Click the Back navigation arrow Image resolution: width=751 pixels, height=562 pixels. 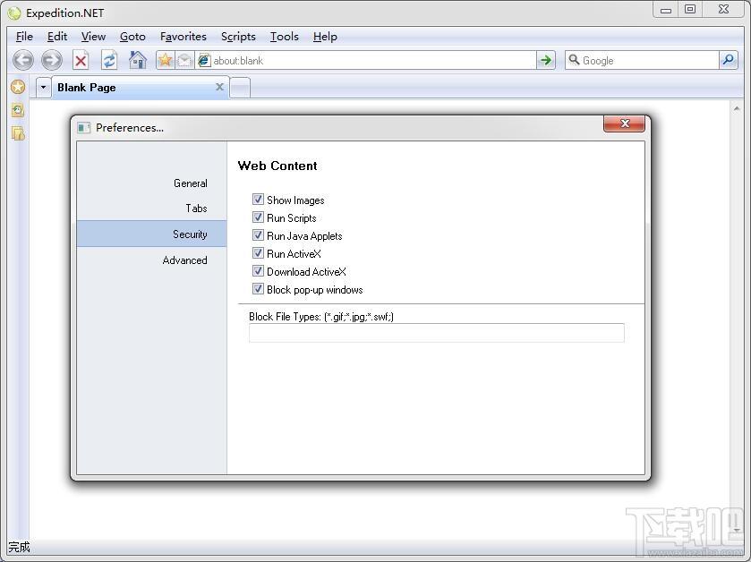point(23,60)
